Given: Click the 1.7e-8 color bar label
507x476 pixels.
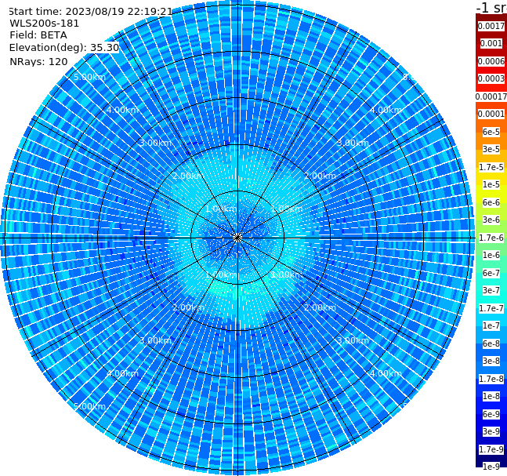Looking at the screenshot, I should pos(491,379).
